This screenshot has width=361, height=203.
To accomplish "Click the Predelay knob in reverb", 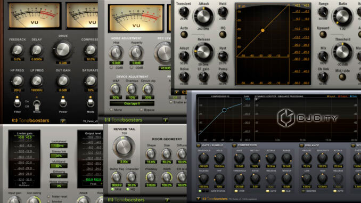I will coord(151,177).
